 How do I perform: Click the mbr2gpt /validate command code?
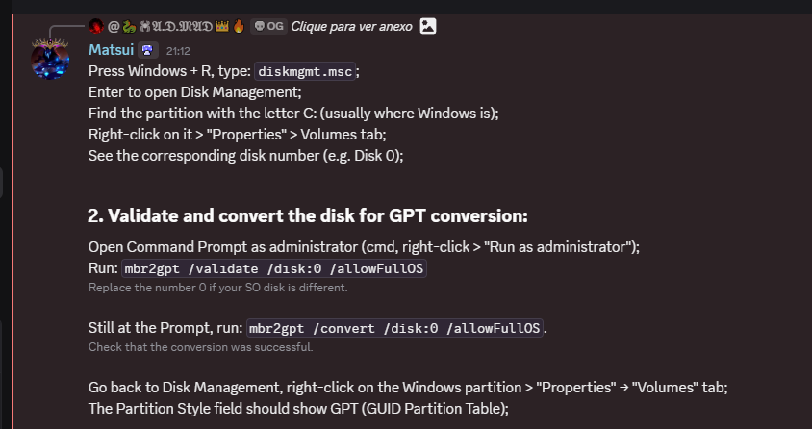coord(273,268)
